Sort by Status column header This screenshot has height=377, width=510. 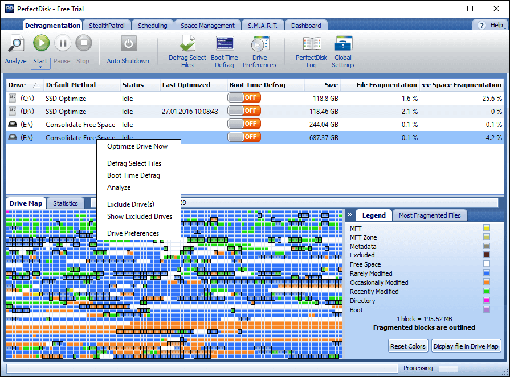[140, 85]
